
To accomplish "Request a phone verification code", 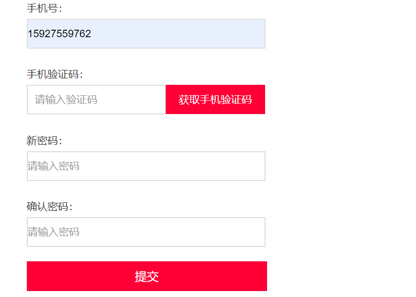I will [215, 100].
